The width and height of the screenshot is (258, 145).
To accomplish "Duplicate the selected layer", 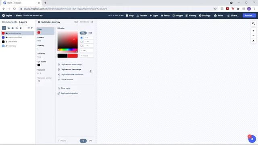I will click(x=8, y=28).
